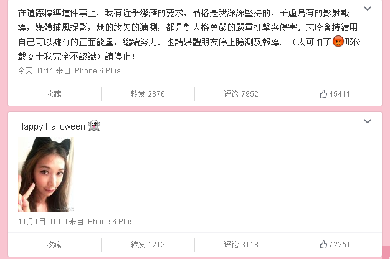Repost using 转发 1213
The width and height of the screenshot is (390, 259).
point(148,244)
